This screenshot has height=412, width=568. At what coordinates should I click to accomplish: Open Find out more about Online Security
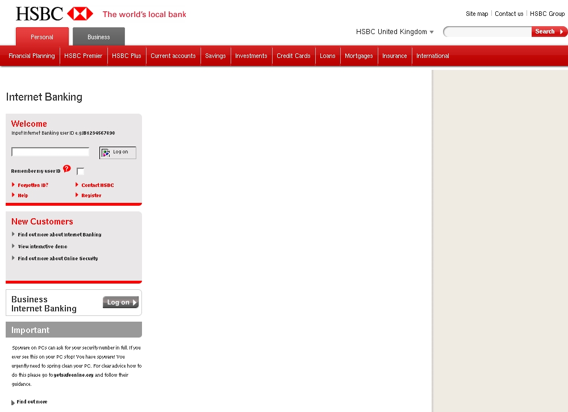pos(58,259)
